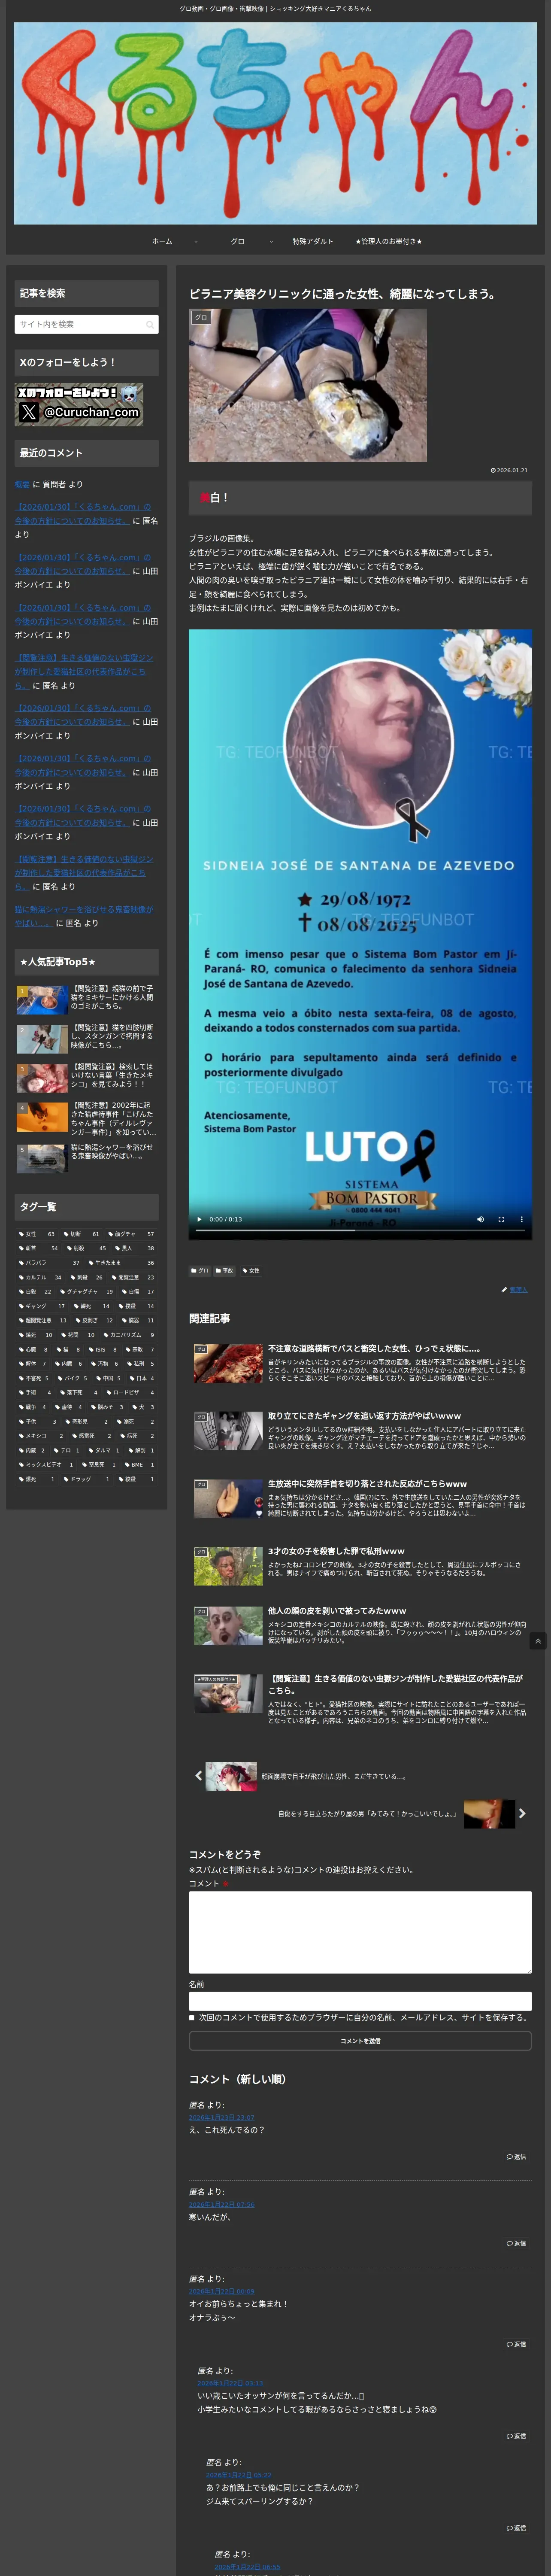The image size is (551, 2576).
Task: Select the バイク tag in tag list
Action: pos(72,1378)
